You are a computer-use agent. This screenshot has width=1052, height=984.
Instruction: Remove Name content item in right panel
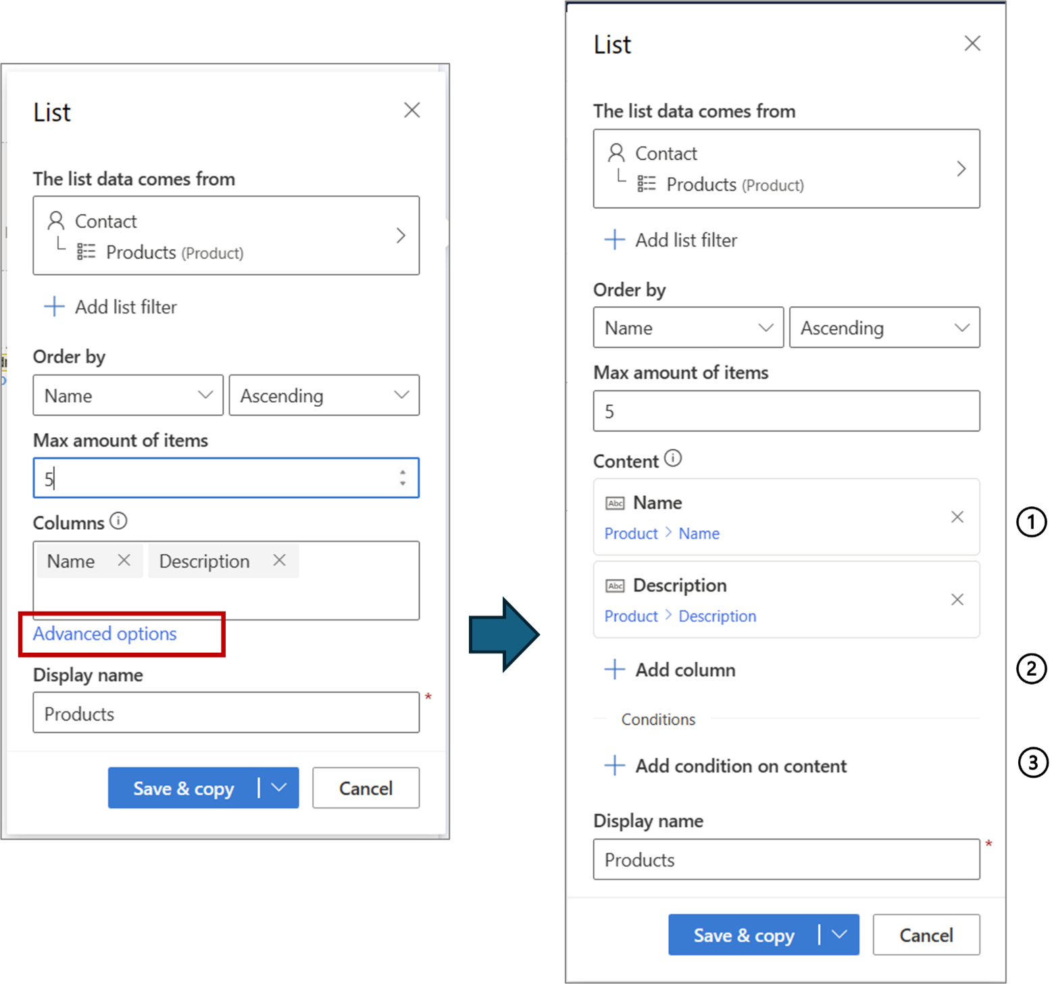(x=957, y=517)
